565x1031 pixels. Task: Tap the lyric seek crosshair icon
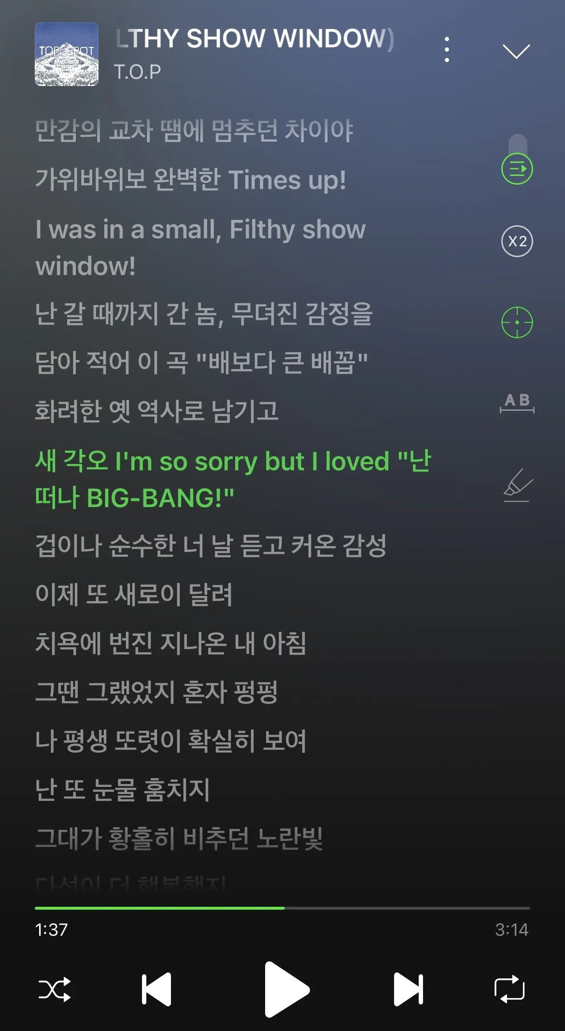517,322
